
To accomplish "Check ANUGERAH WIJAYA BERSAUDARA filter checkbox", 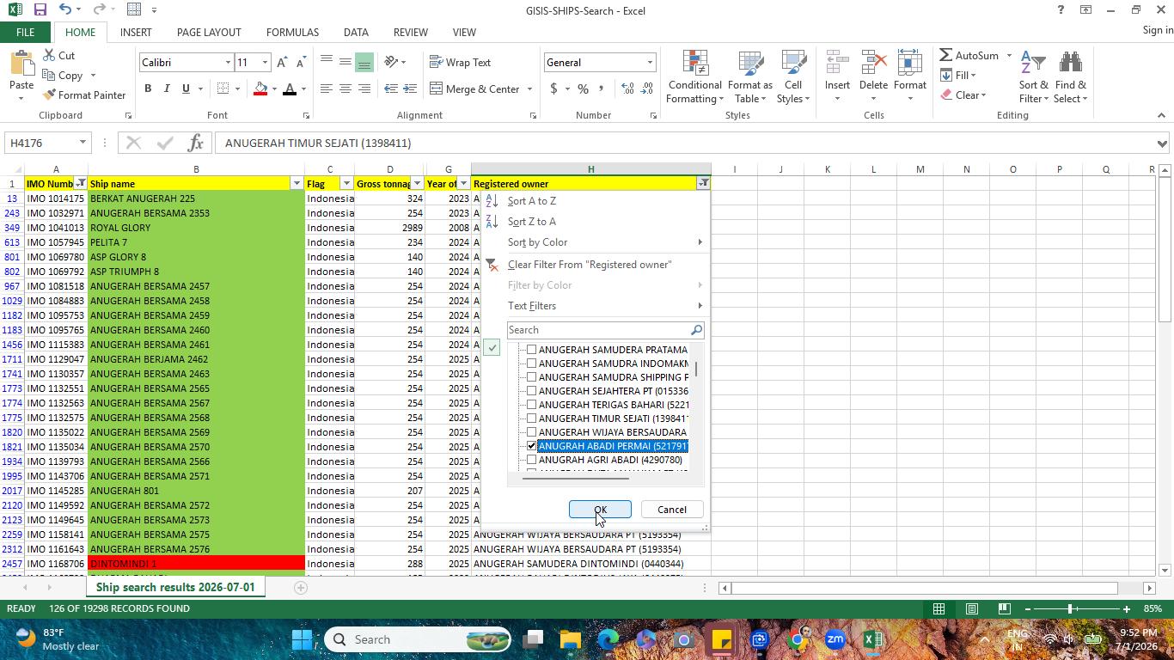I will tap(531, 432).
